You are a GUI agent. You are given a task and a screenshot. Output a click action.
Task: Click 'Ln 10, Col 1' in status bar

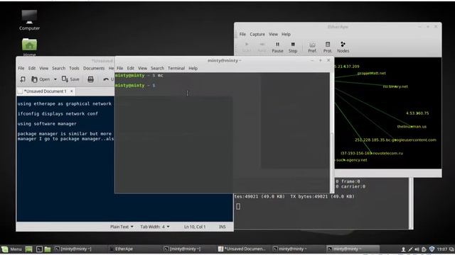[195, 227]
